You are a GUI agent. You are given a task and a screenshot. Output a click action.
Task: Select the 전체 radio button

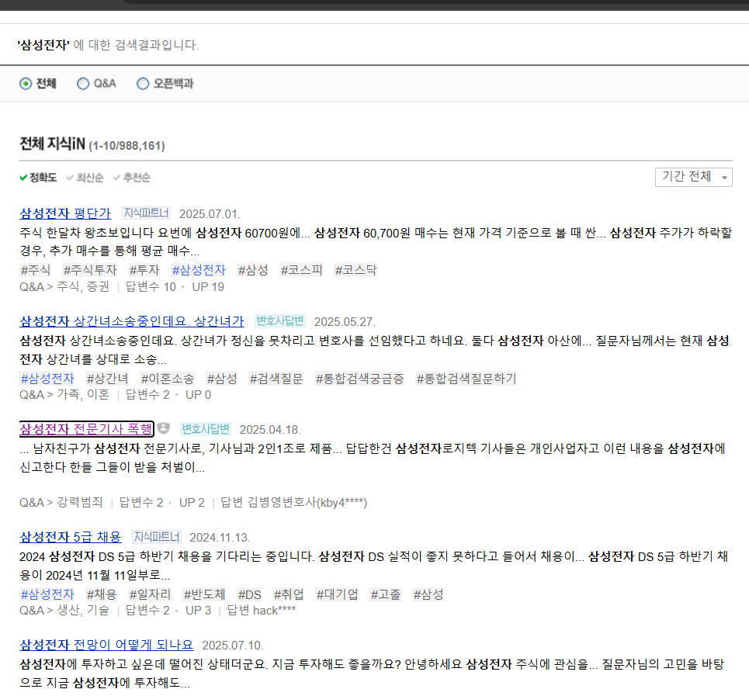(x=26, y=84)
